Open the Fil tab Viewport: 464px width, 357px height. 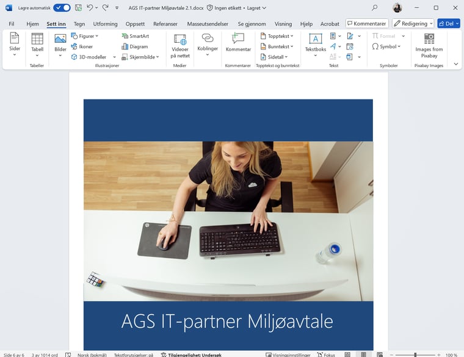[x=11, y=24]
